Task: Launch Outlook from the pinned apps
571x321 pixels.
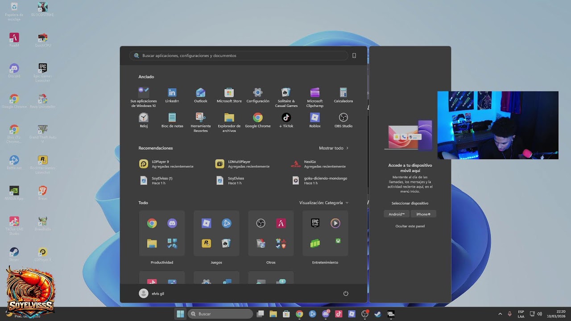Action: [201, 95]
